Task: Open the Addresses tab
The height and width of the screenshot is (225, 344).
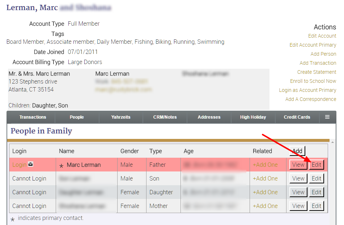Action: 209,117
